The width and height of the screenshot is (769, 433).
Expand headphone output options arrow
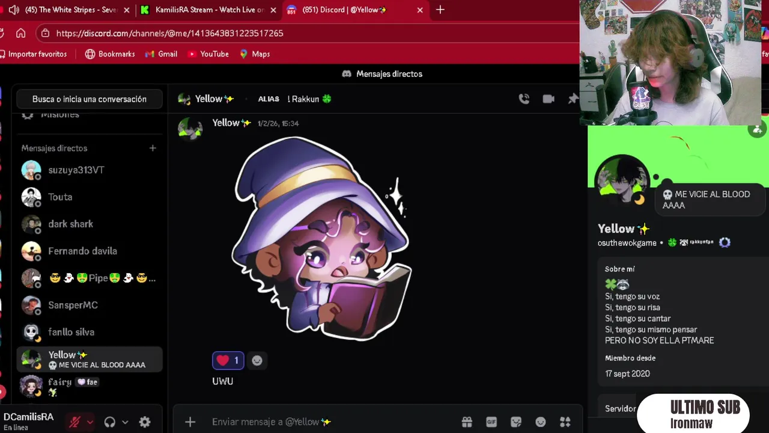[125, 422]
